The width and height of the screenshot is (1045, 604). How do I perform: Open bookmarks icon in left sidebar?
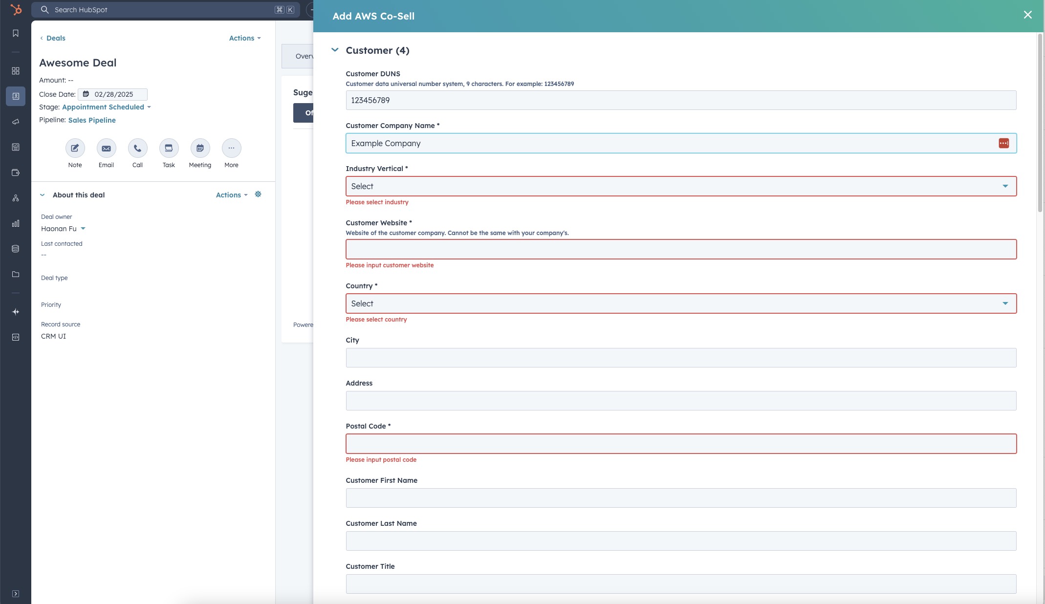(16, 33)
